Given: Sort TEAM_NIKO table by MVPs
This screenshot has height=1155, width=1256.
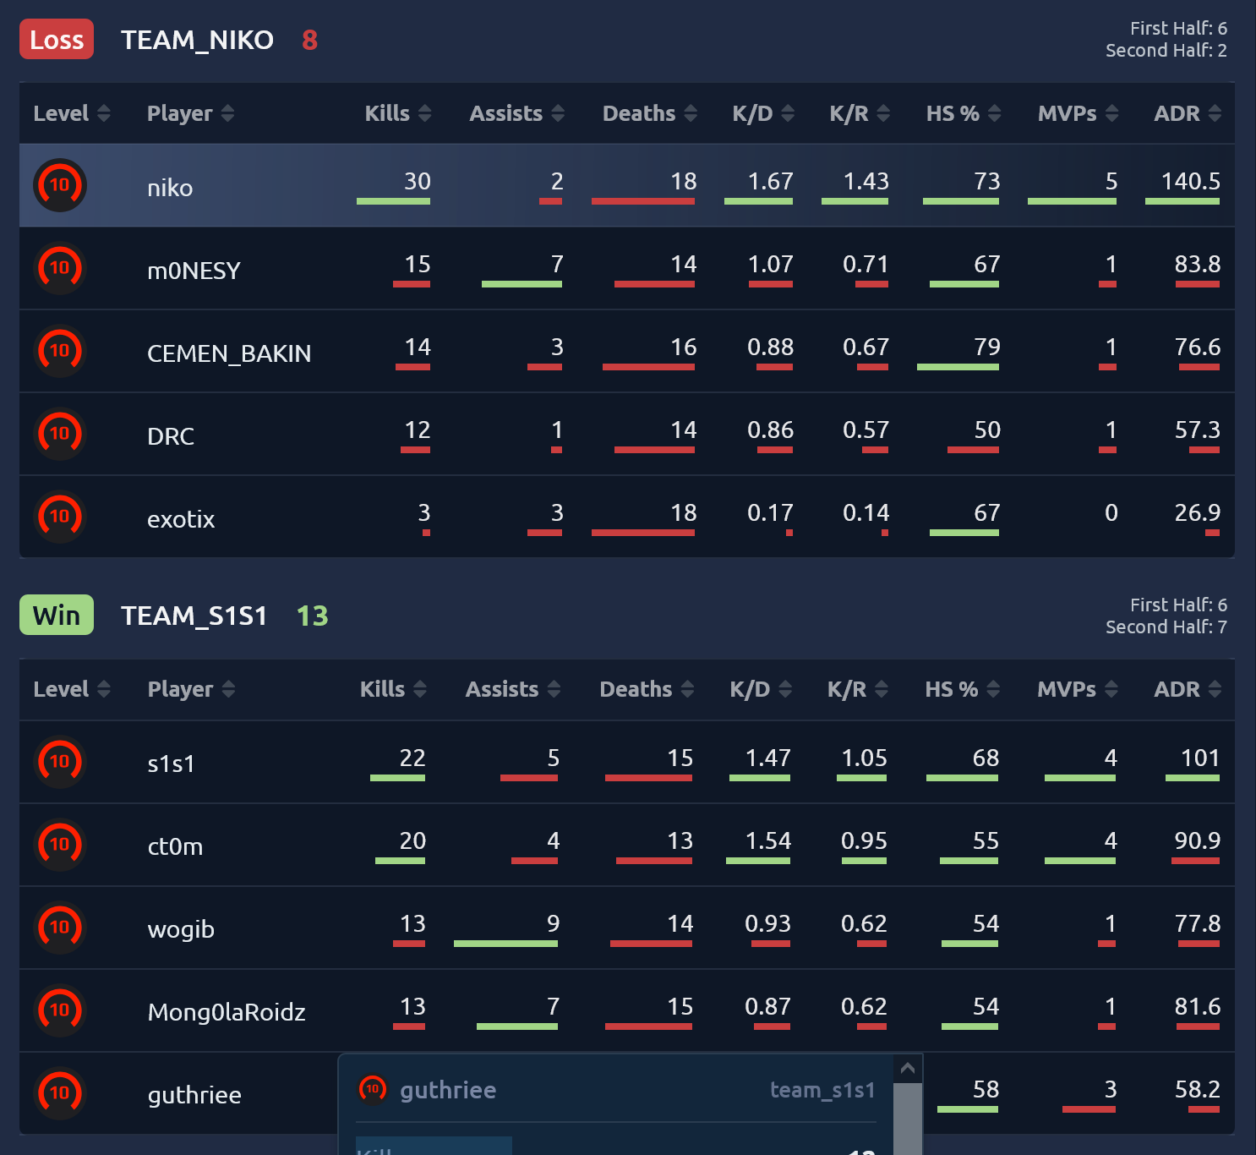Looking at the screenshot, I should click(x=1079, y=113).
